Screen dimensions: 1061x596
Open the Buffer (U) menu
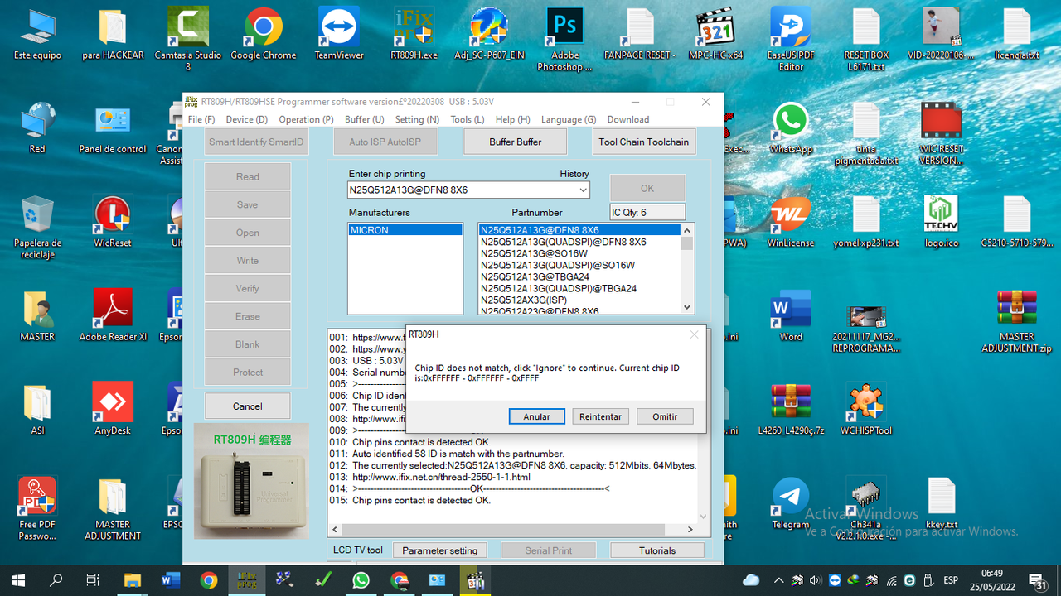[365, 119]
